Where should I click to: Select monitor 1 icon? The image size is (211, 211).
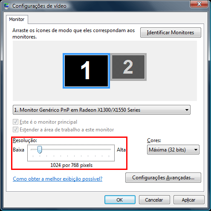[x=86, y=71]
